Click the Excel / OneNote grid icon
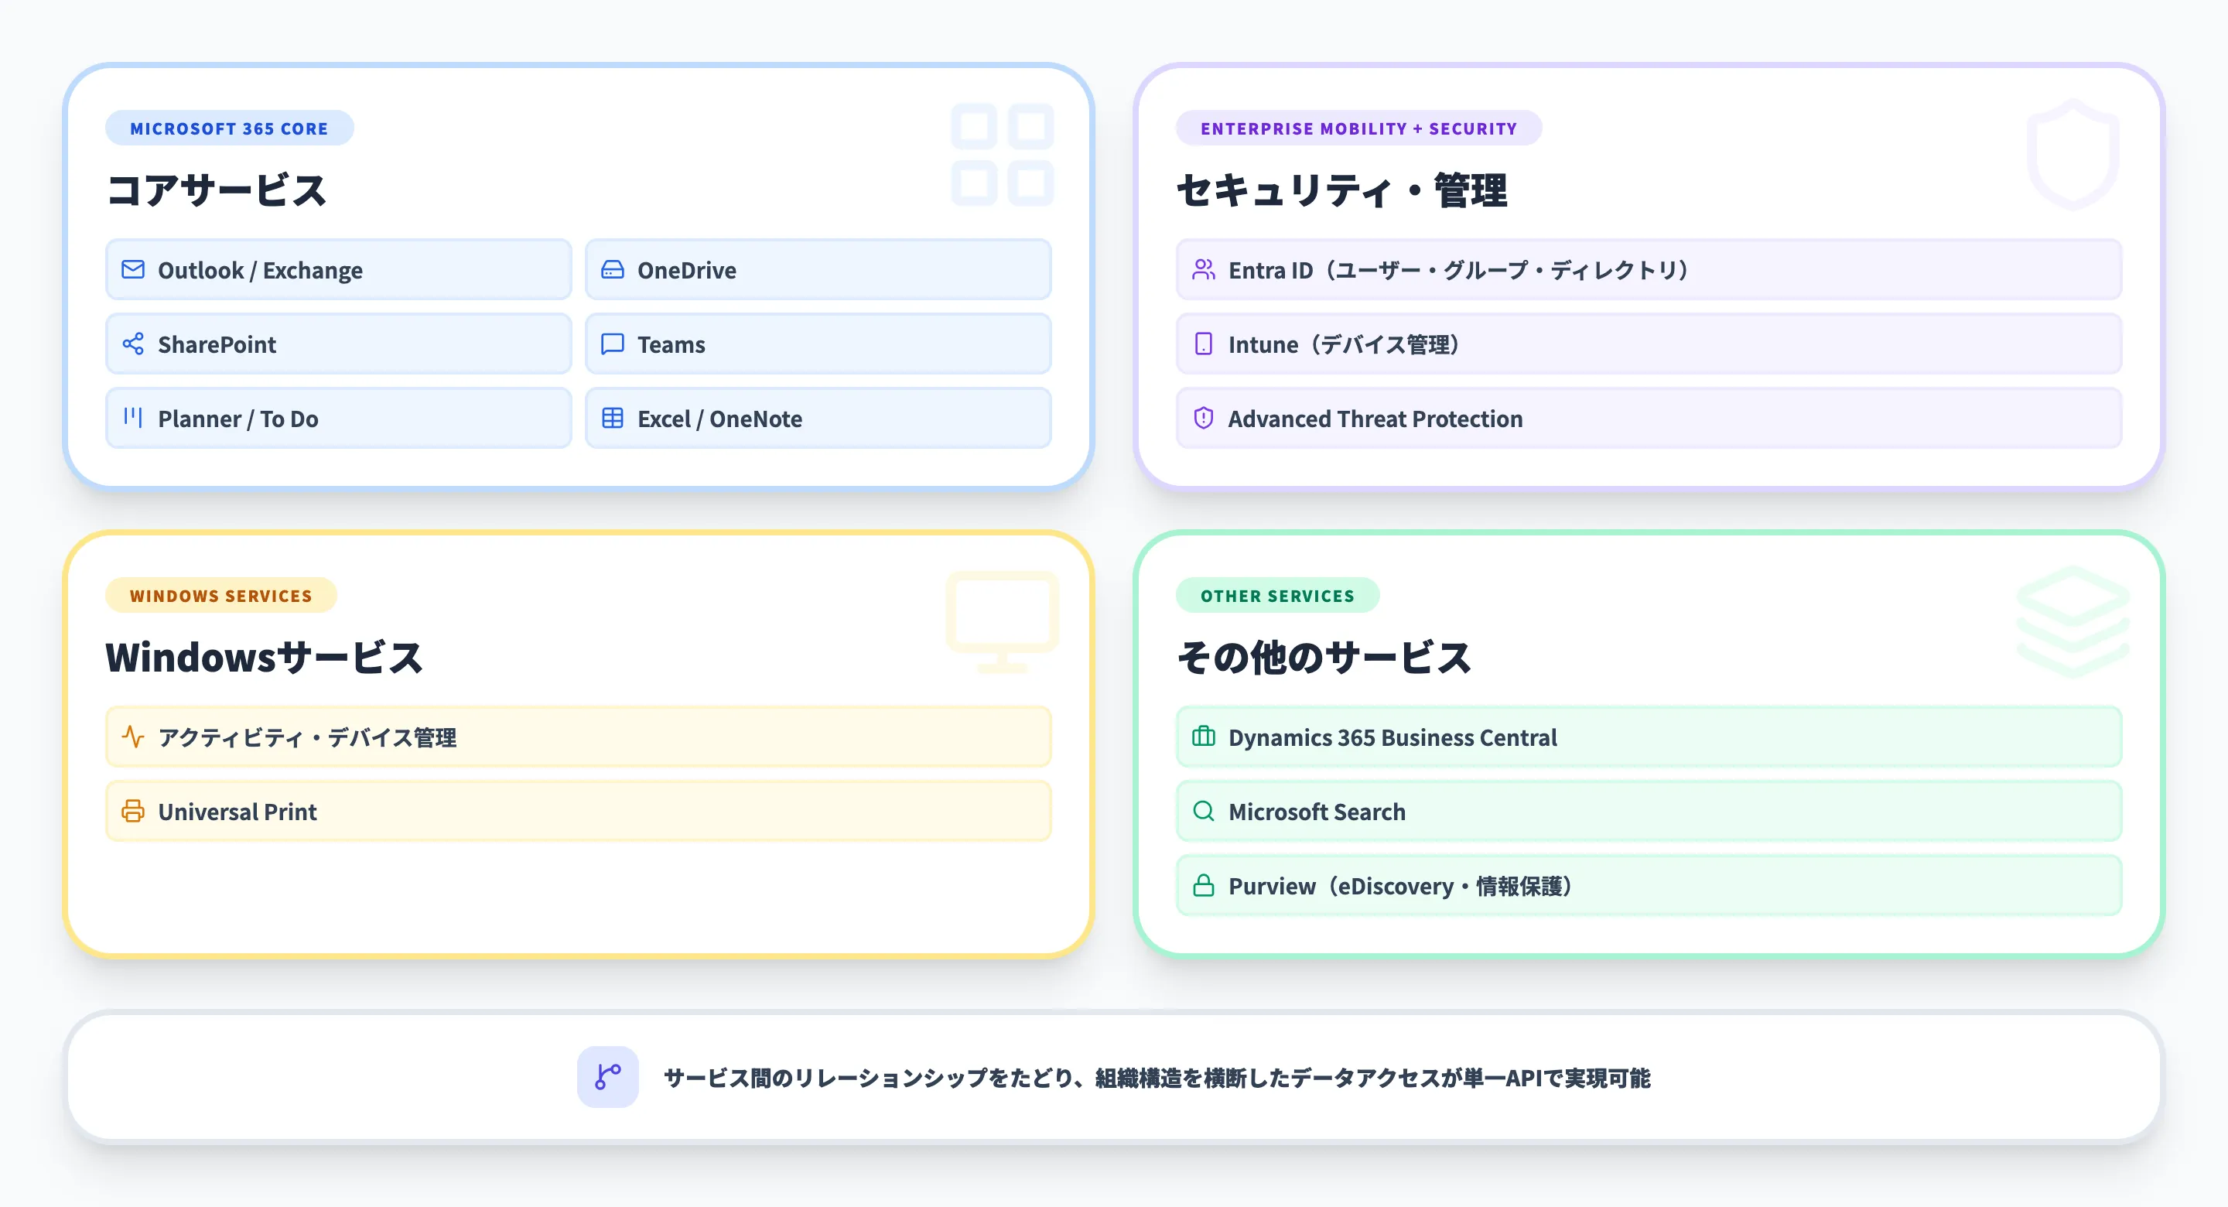 (613, 418)
